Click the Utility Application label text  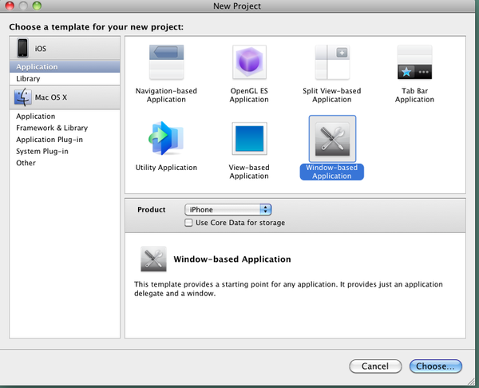coord(166,168)
